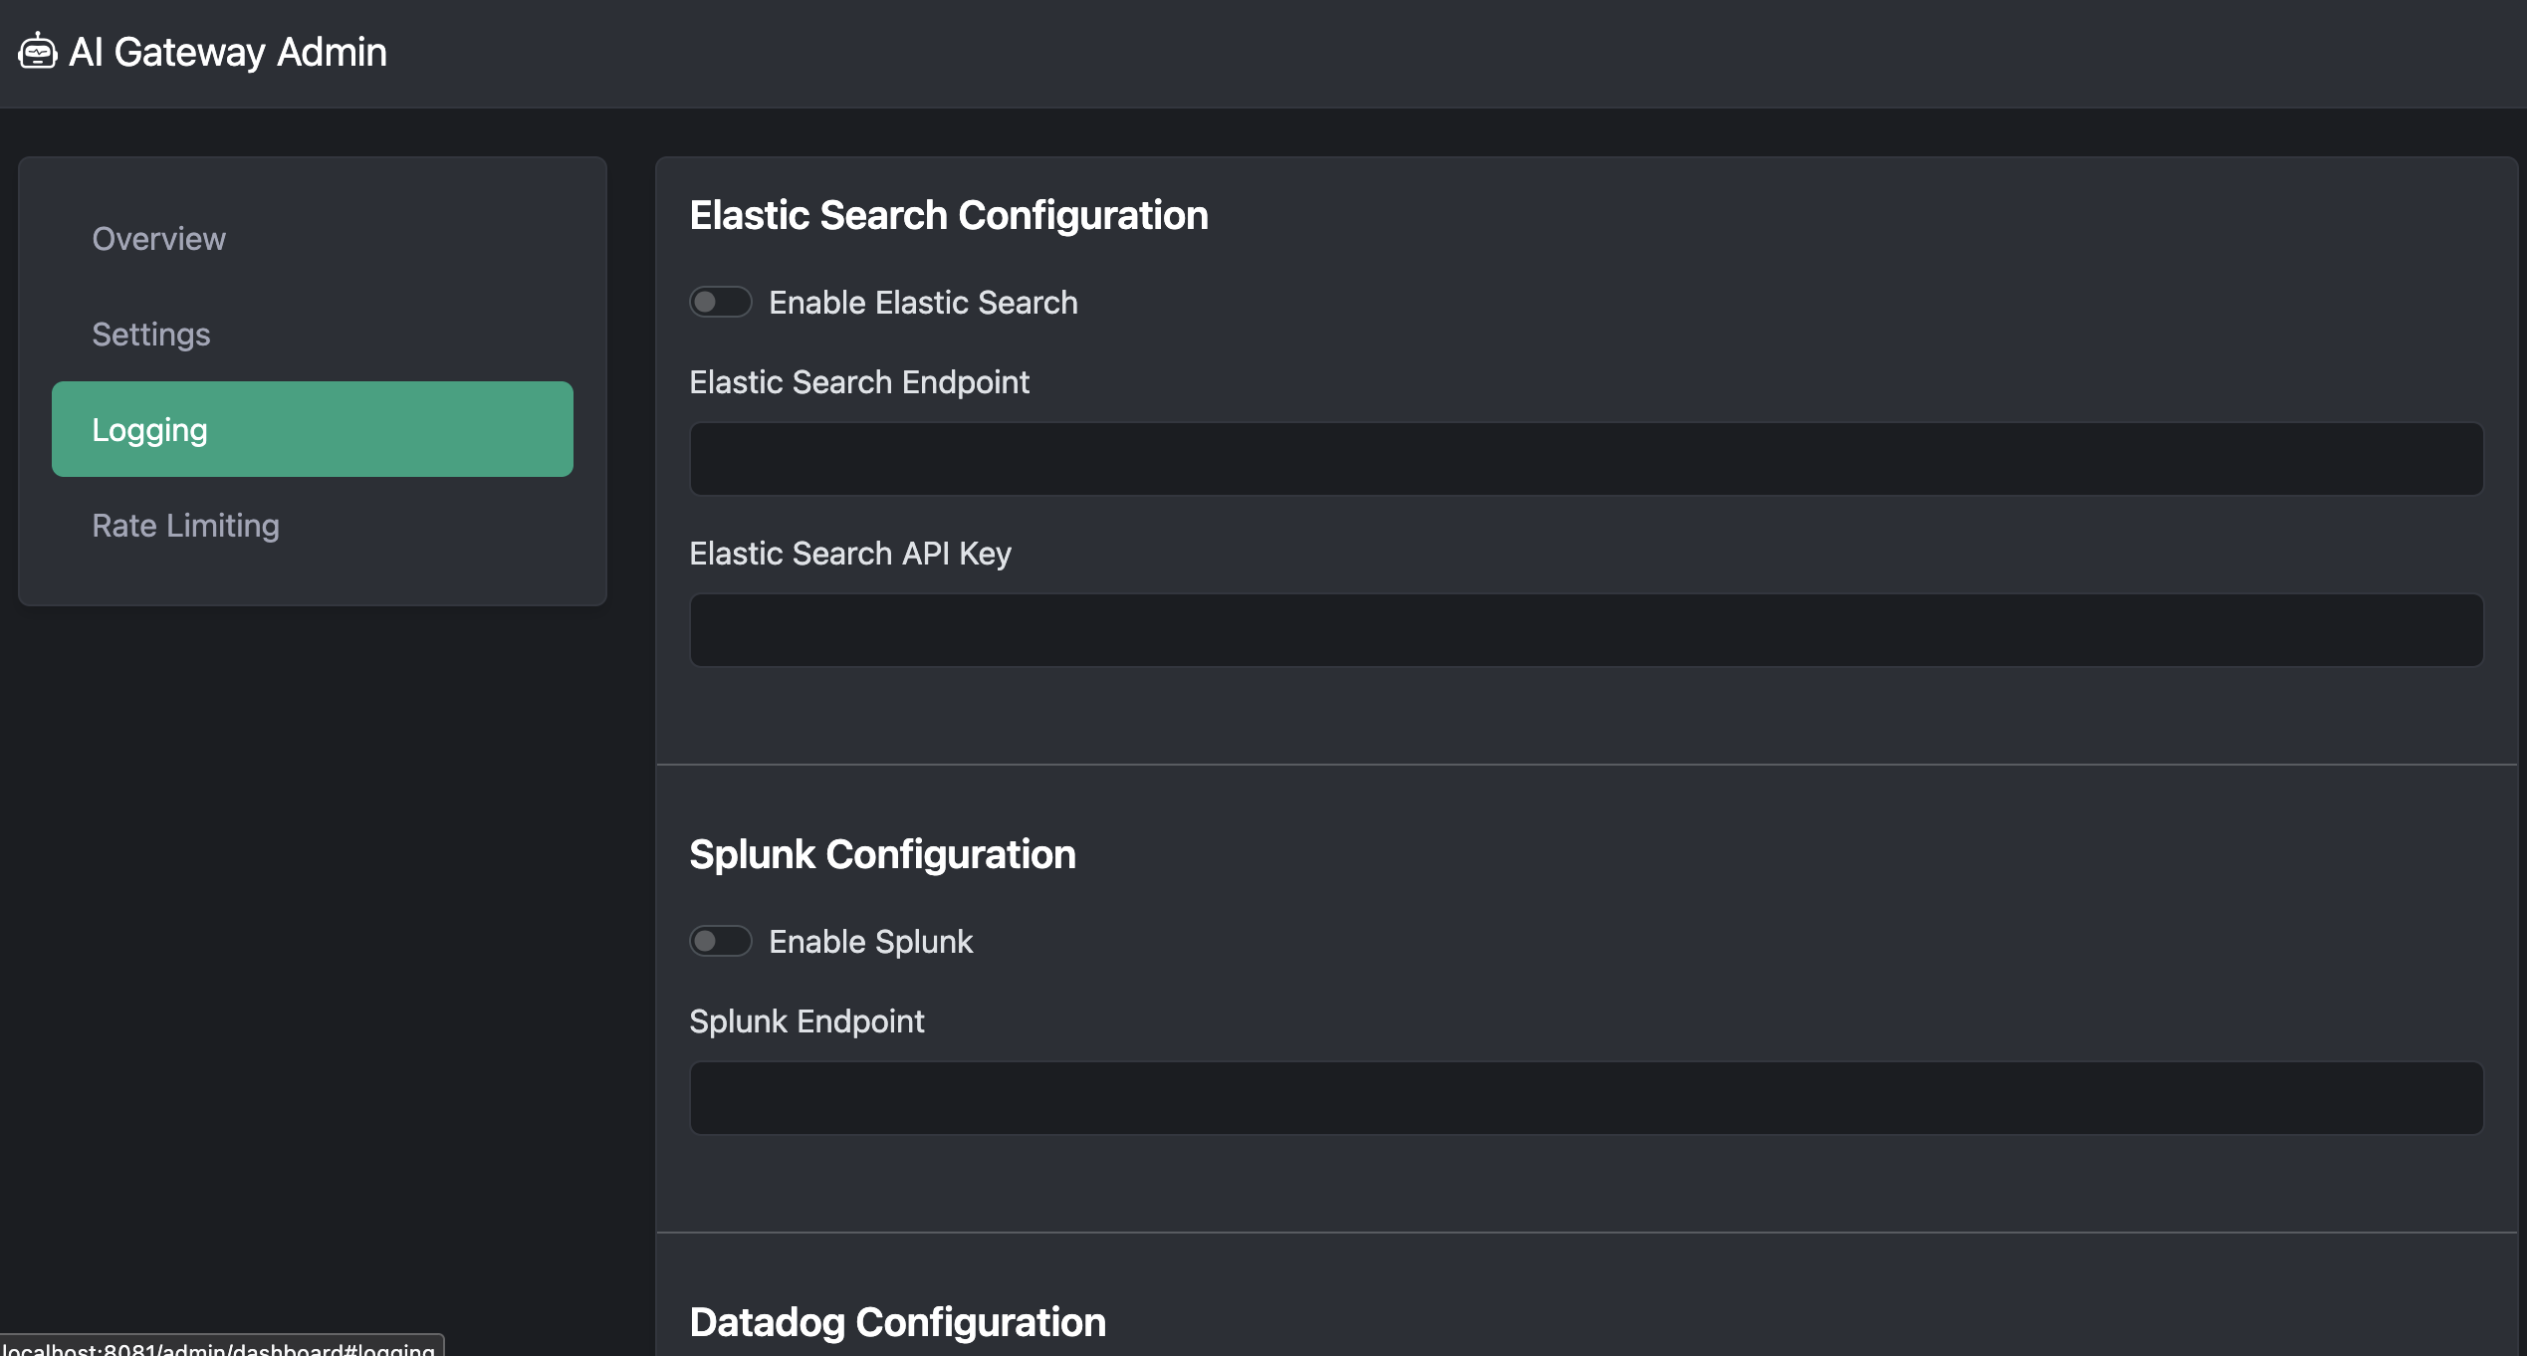Screen dimensions: 2527x1356
Task: Enable the Elastic Search toggle switch
Action: 720,302
